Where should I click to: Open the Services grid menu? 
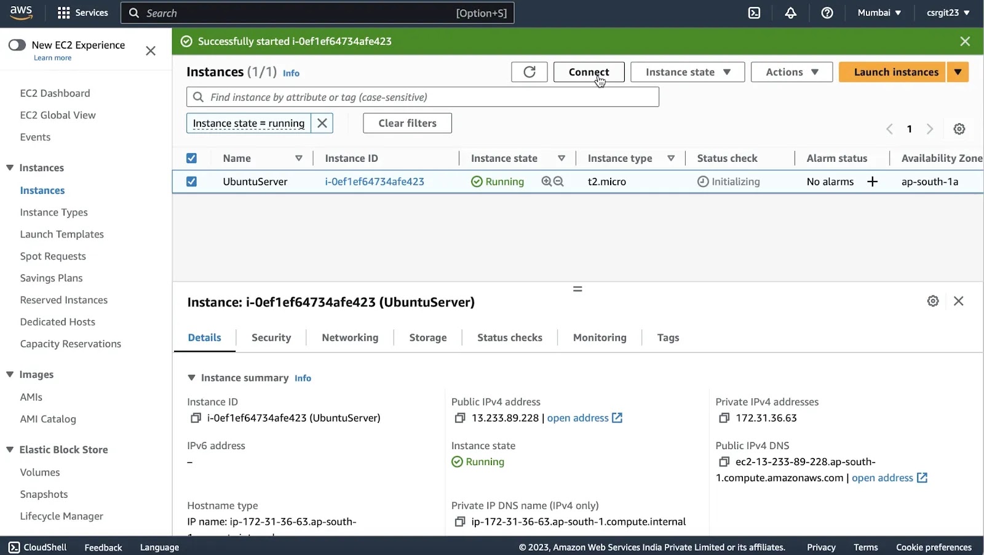82,13
